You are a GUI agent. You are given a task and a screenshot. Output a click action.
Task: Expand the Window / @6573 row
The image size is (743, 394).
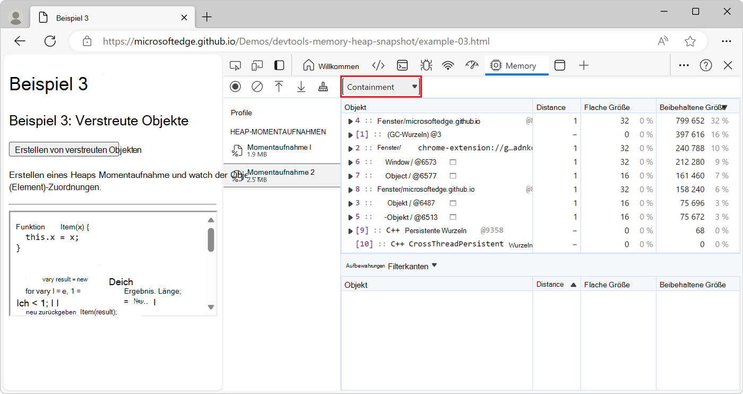coord(350,162)
